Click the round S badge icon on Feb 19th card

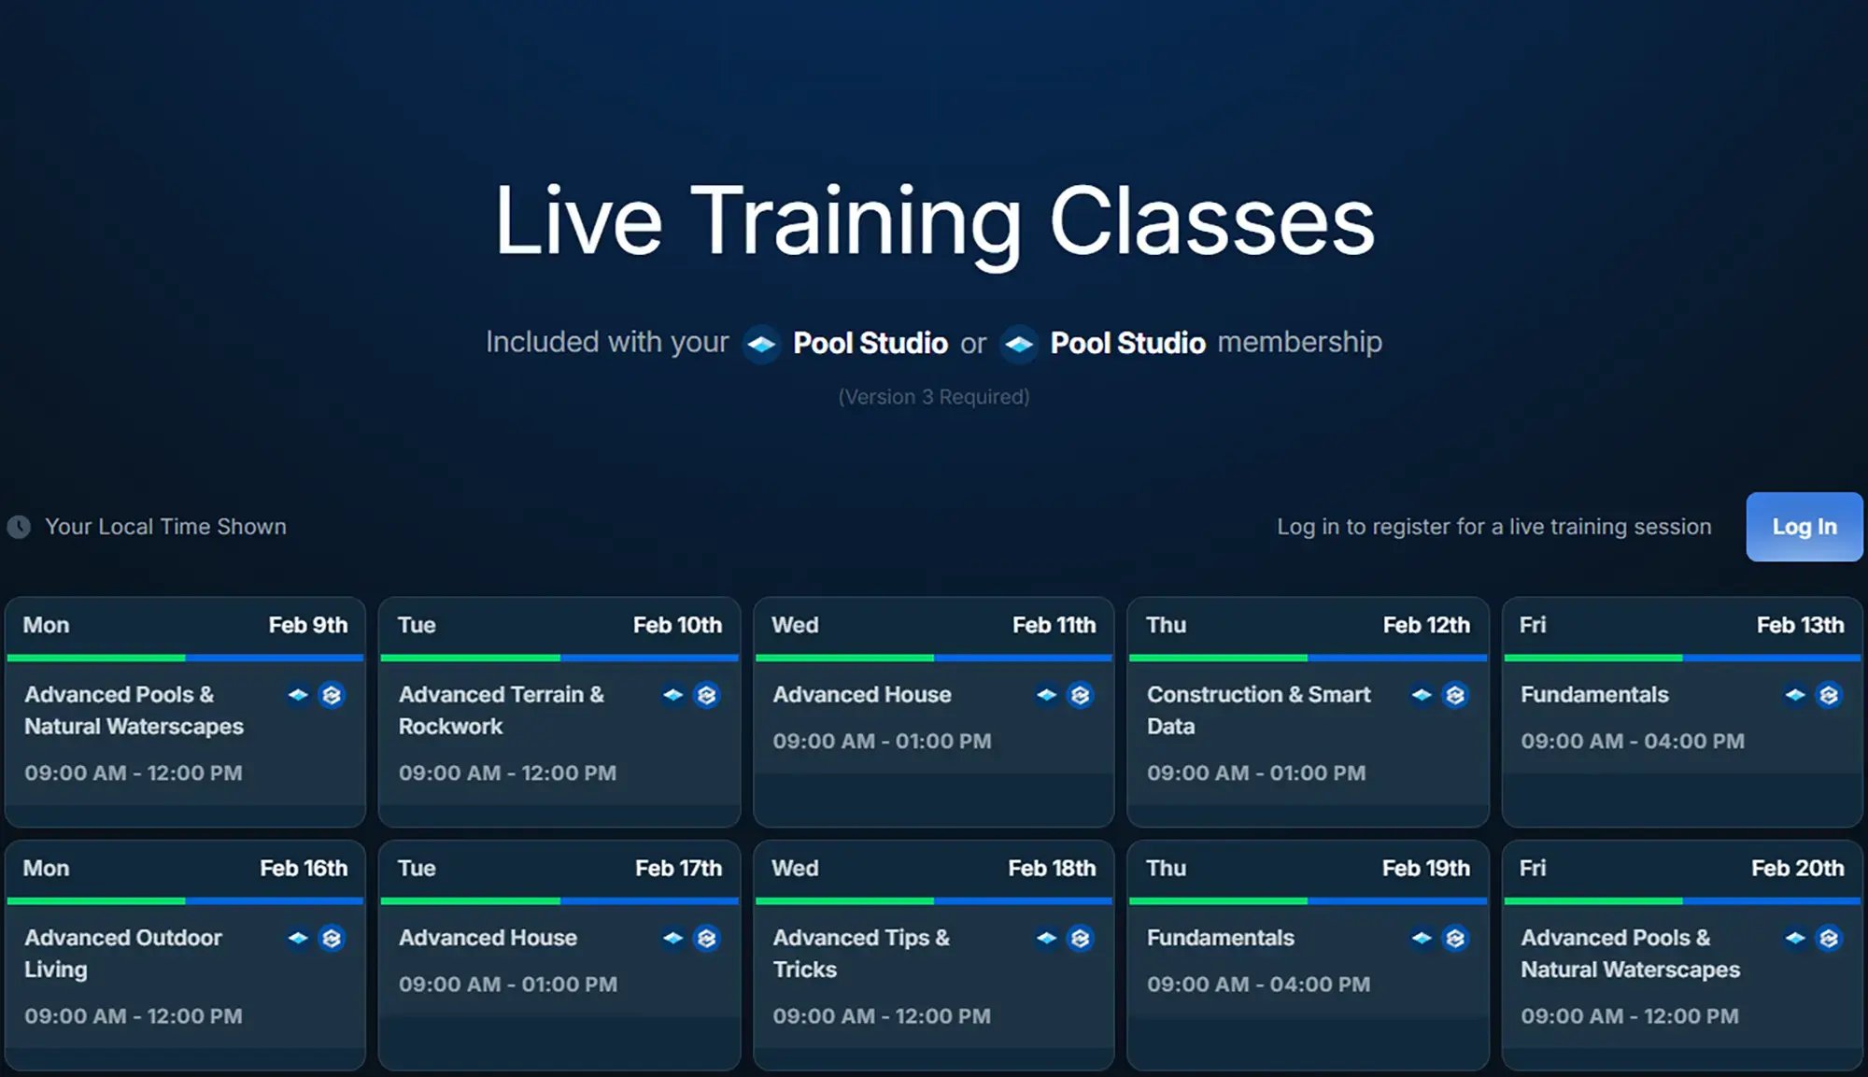coord(1454,938)
